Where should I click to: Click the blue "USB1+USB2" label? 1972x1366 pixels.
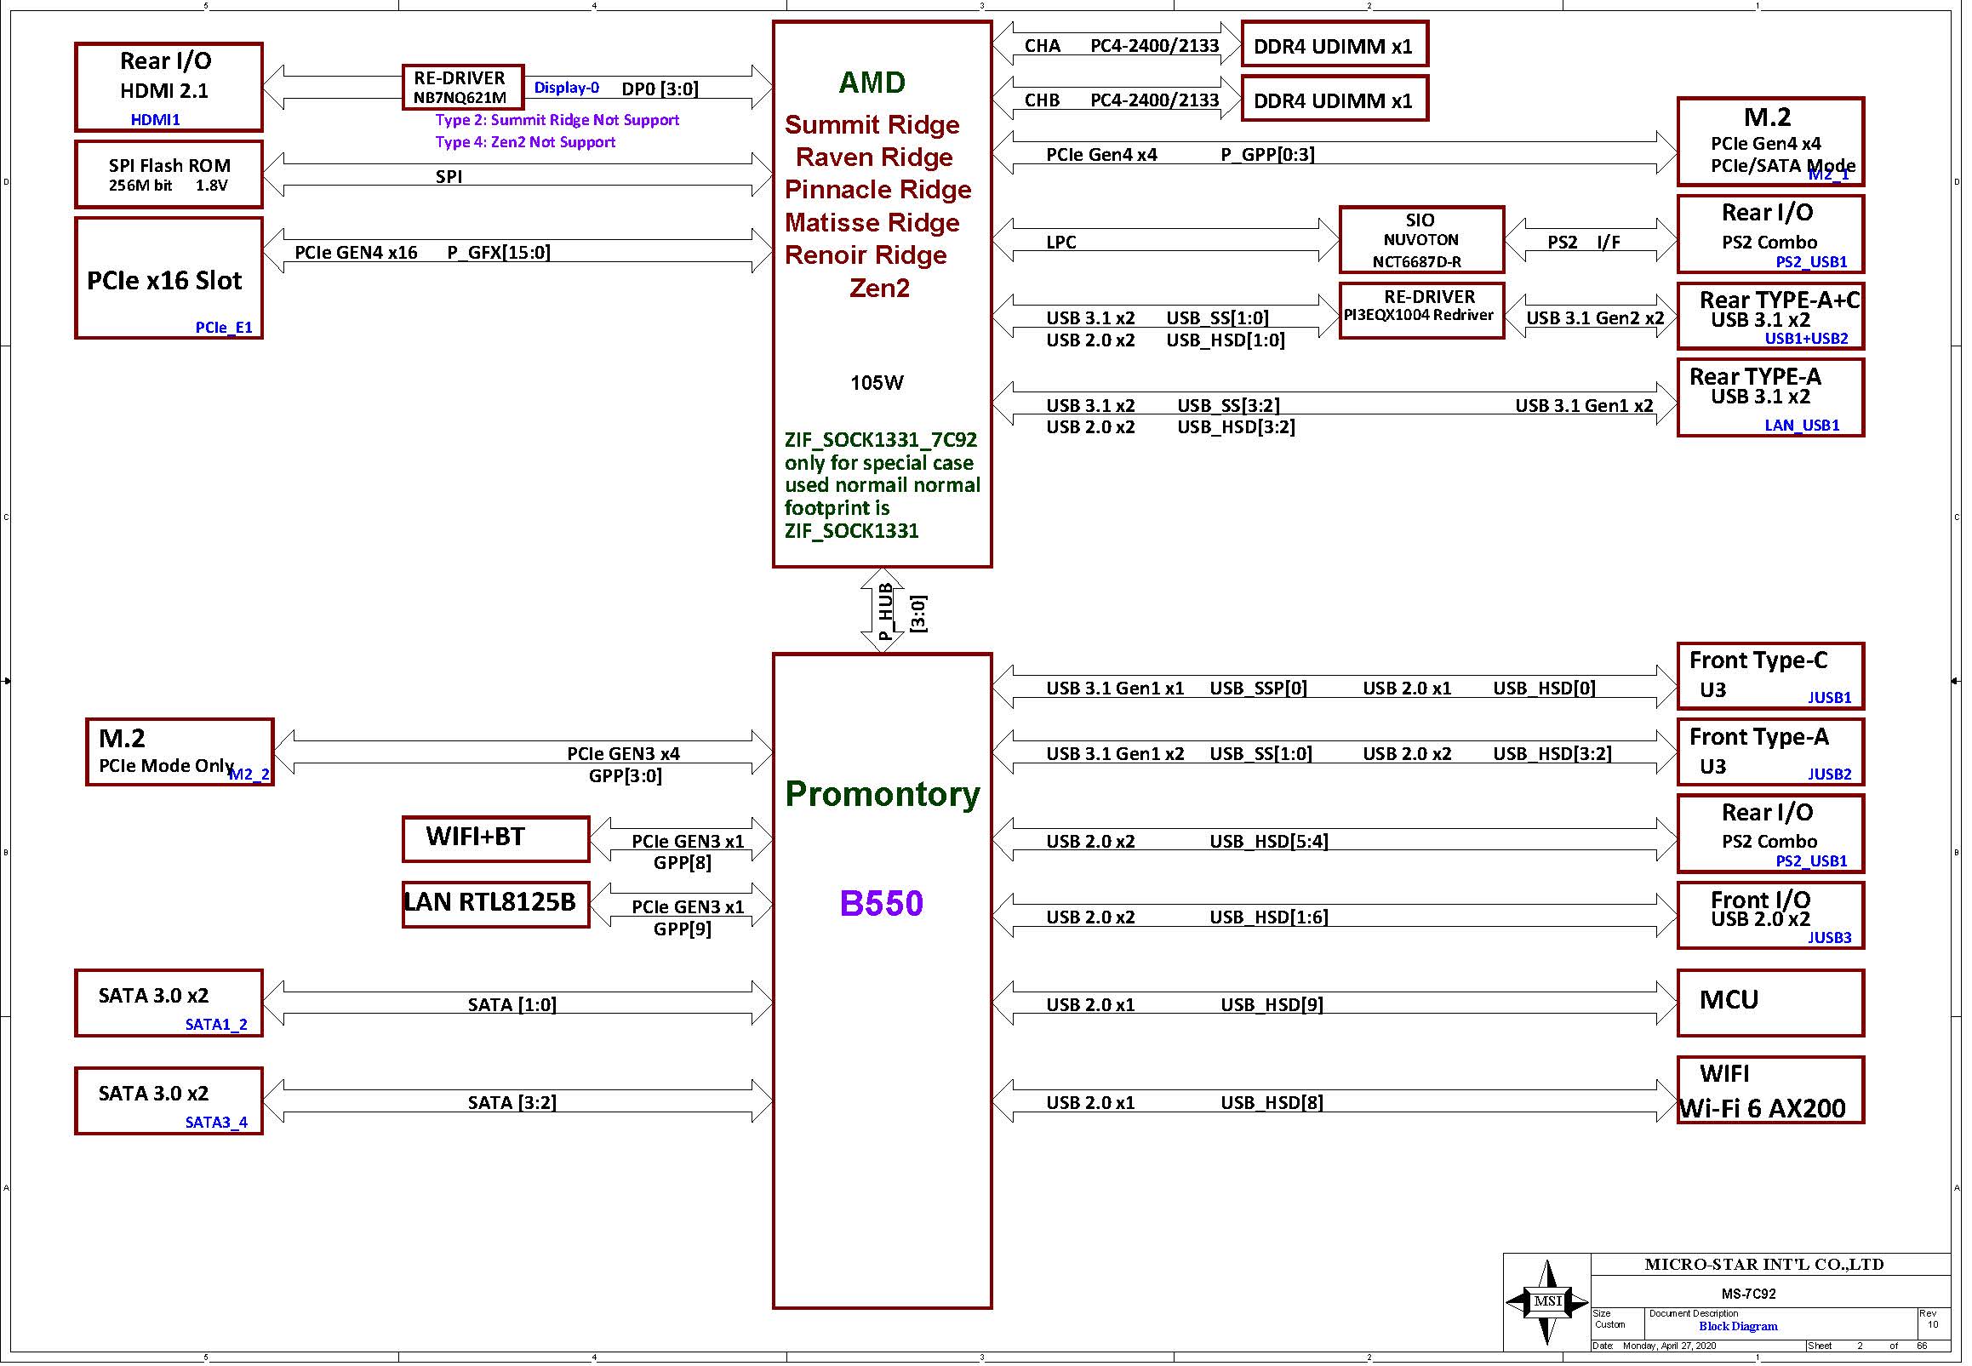coord(1807,339)
